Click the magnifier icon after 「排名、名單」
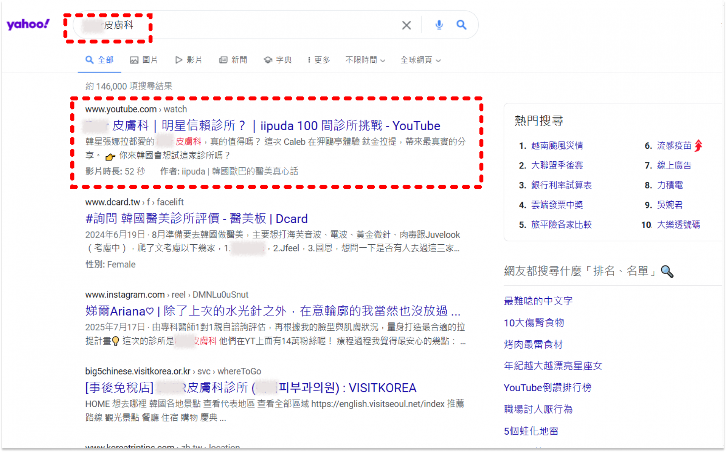This screenshot has width=726, height=452. [x=667, y=272]
